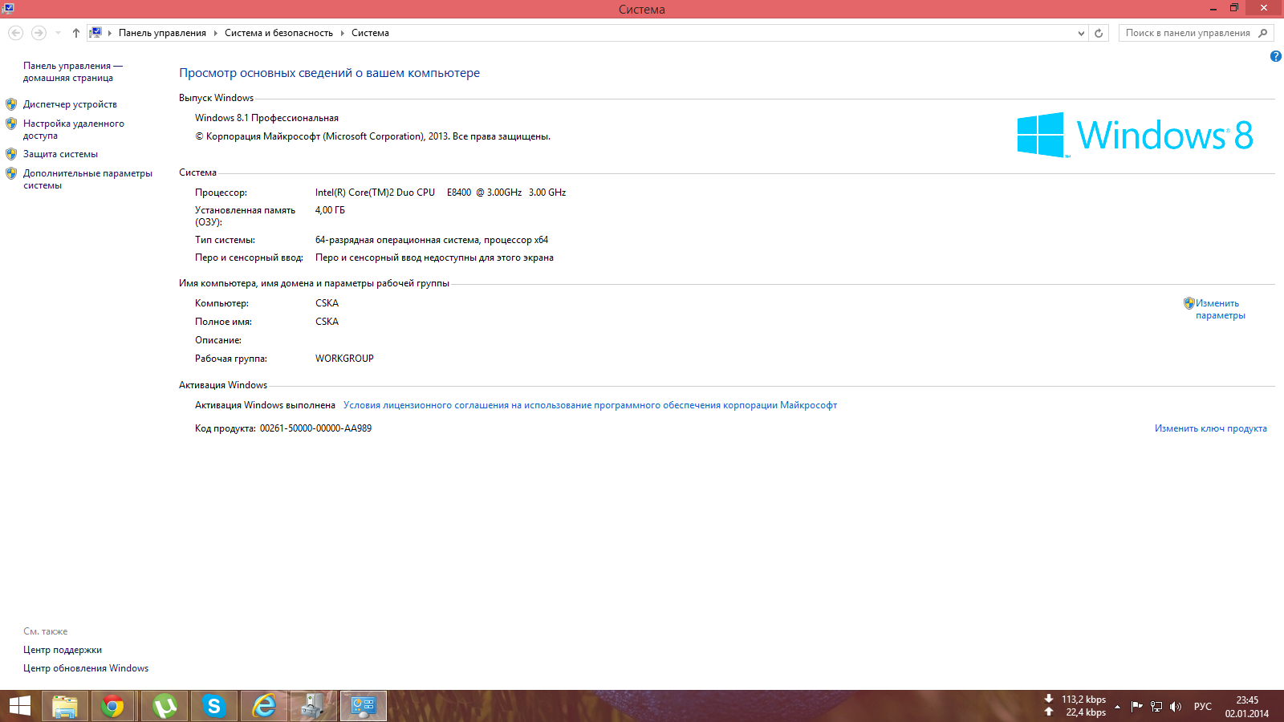Screen dimensions: 1284x722
Task: Expand the breadcrumb arrow before Панель управления
Action: click(x=110, y=33)
